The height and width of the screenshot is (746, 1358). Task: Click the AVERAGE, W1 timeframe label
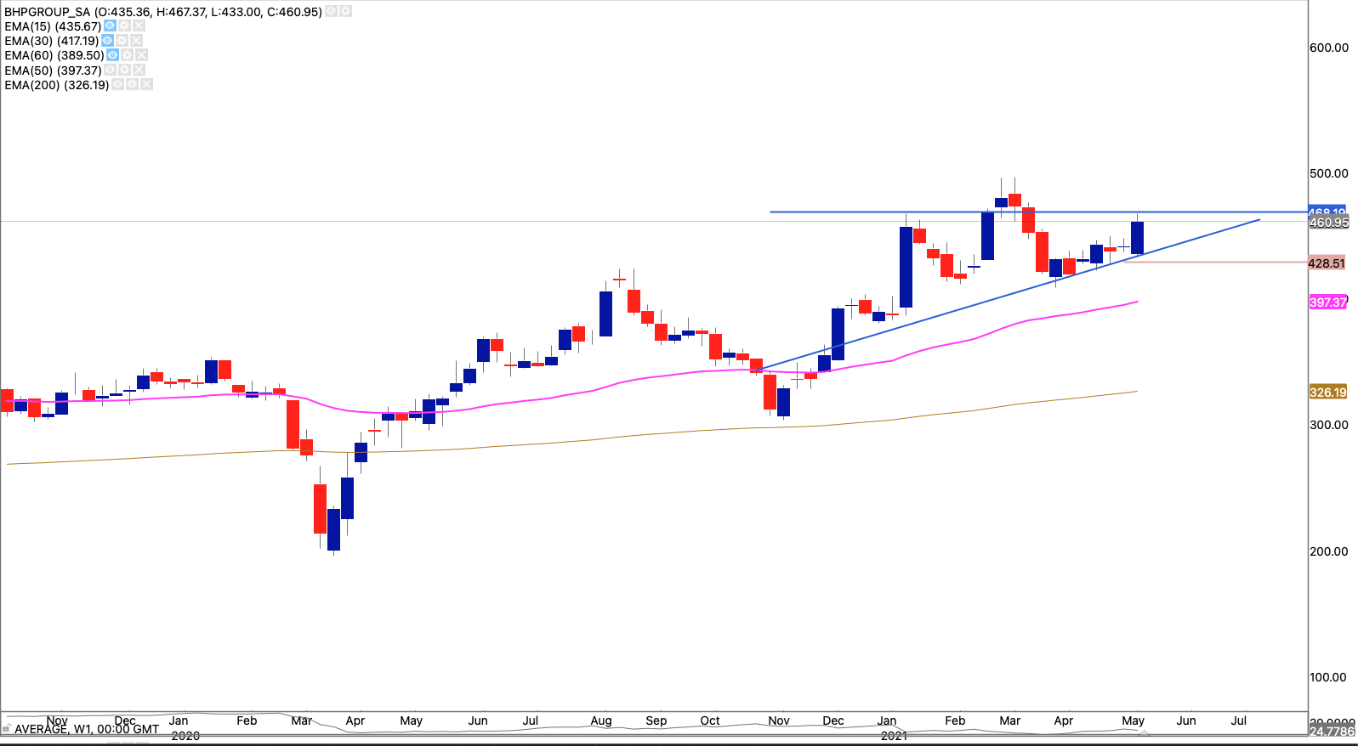pos(86,729)
